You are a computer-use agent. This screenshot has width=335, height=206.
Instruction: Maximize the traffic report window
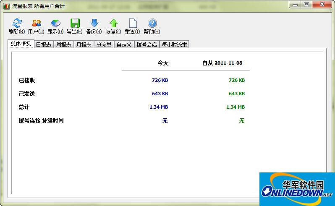pyautogui.click(x=306, y=5)
